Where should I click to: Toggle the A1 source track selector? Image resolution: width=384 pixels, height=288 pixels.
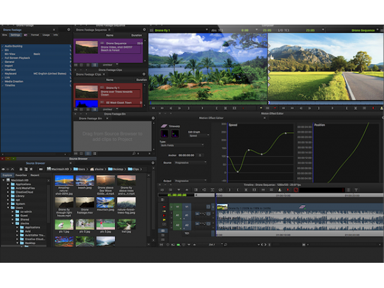[x=178, y=215]
